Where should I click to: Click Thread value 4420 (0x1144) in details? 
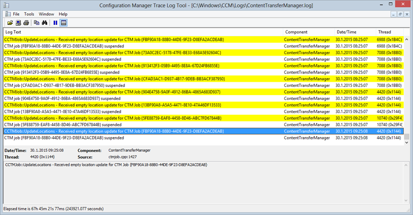tap(42, 157)
